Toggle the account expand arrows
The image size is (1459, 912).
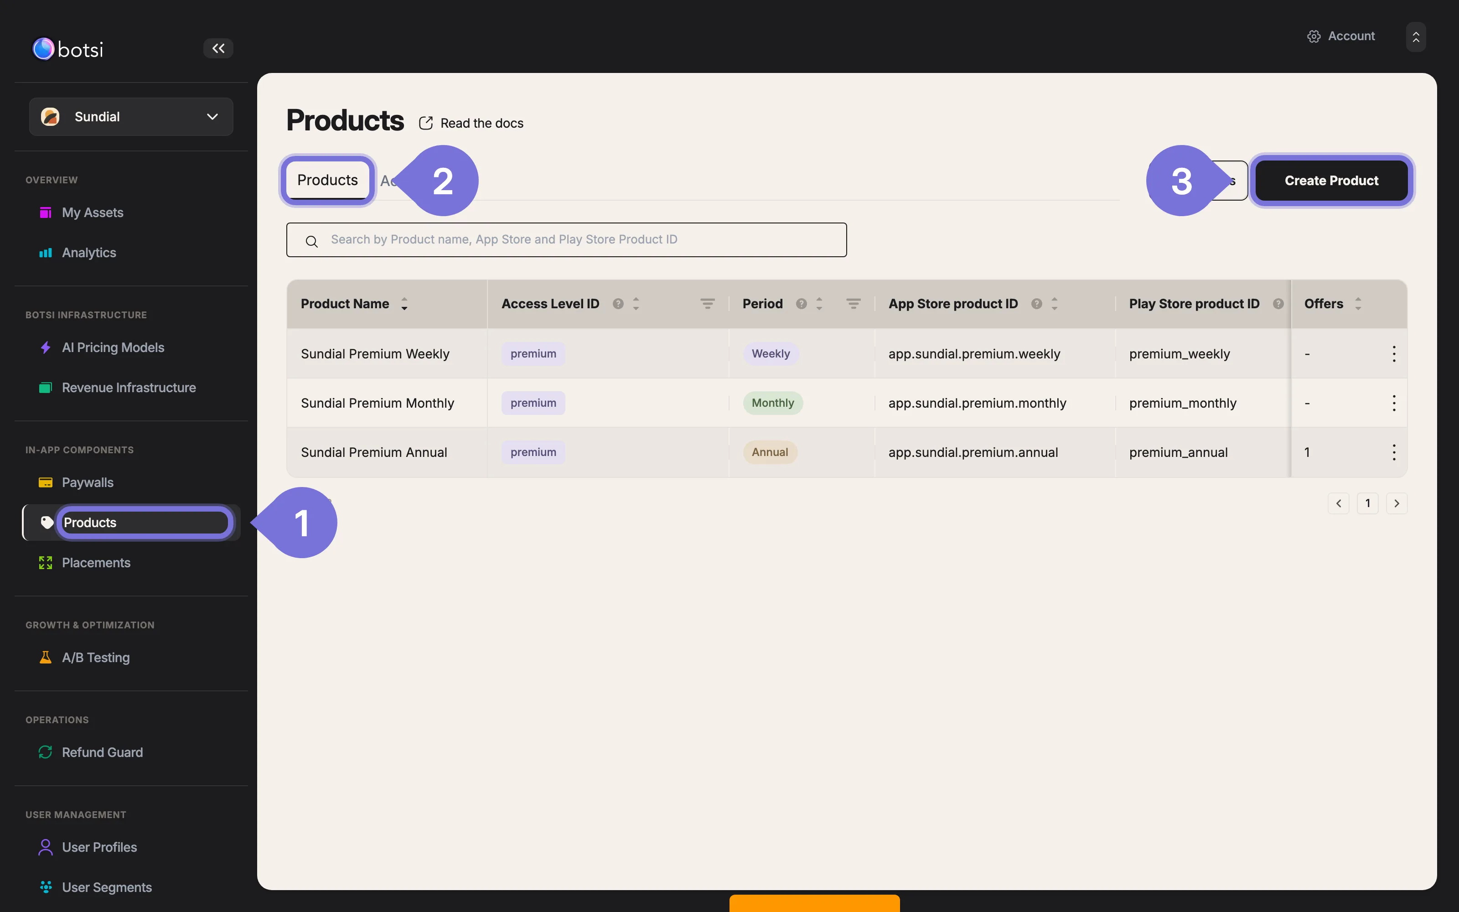[1416, 37]
